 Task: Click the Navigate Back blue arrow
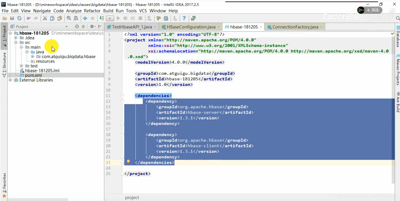click(85, 18)
